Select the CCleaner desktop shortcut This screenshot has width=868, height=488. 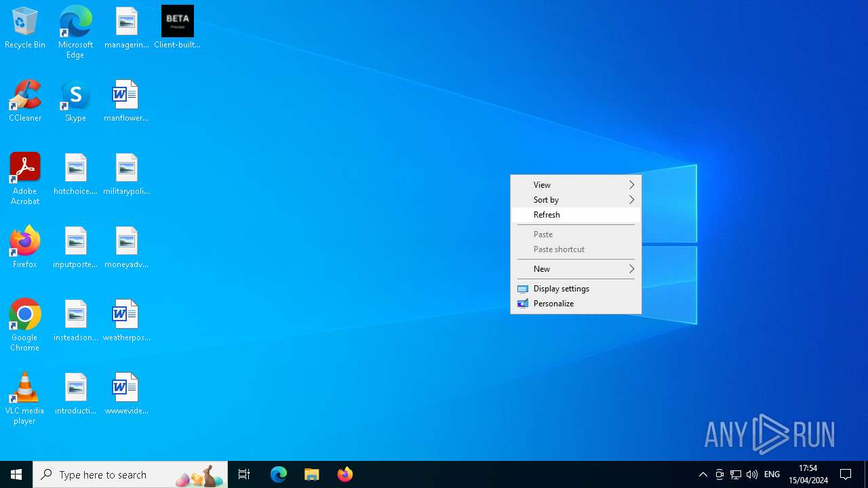tap(25, 102)
